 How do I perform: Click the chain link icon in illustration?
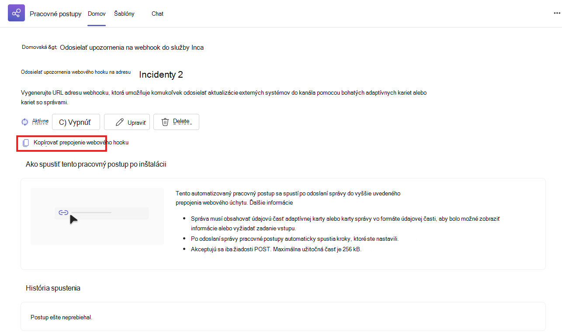pos(63,212)
